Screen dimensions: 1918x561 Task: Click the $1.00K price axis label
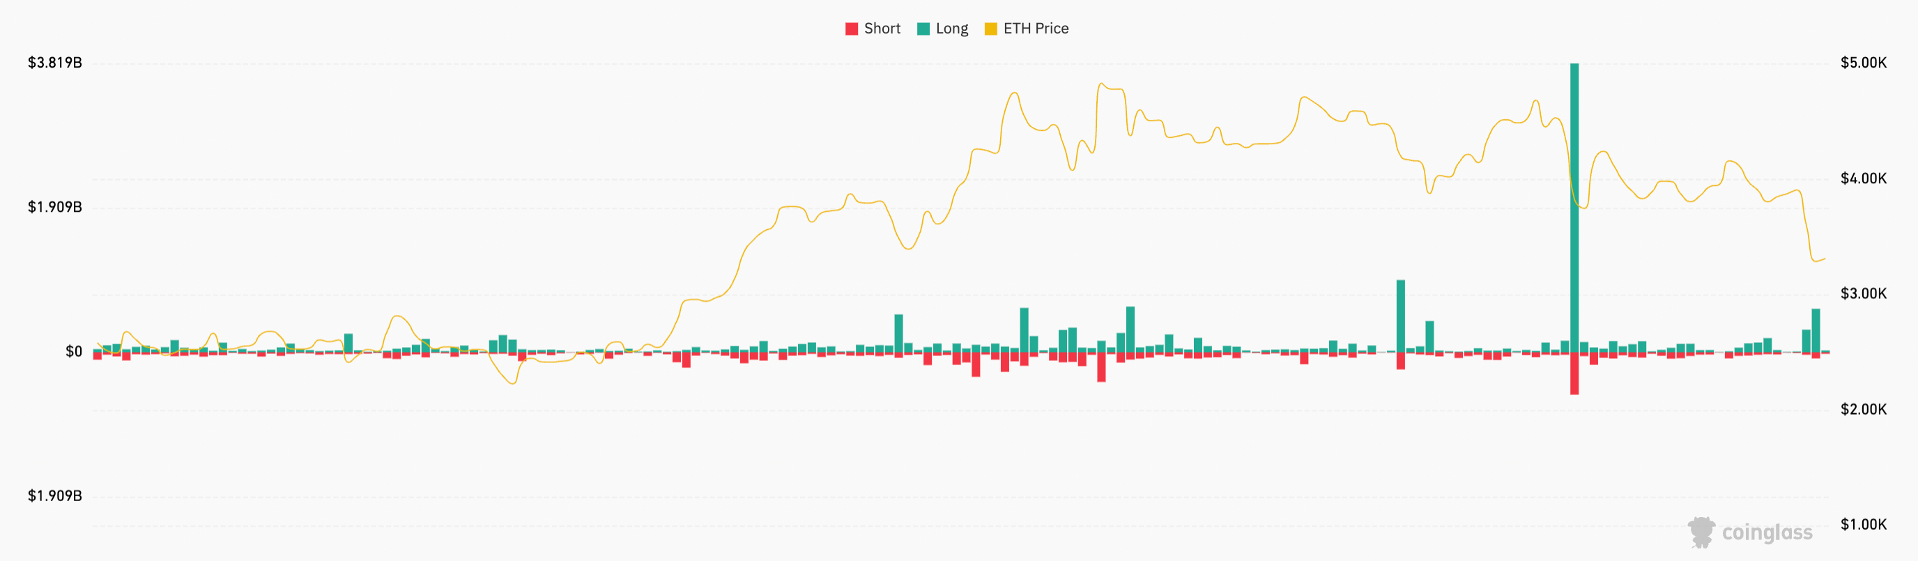coord(1863,525)
